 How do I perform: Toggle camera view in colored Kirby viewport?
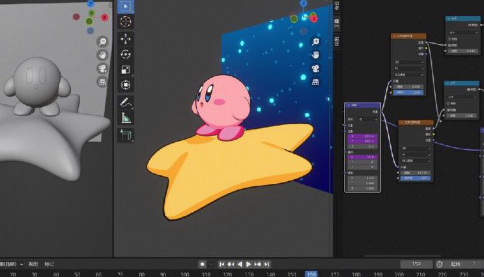pyautogui.click(x=315, y=68)
